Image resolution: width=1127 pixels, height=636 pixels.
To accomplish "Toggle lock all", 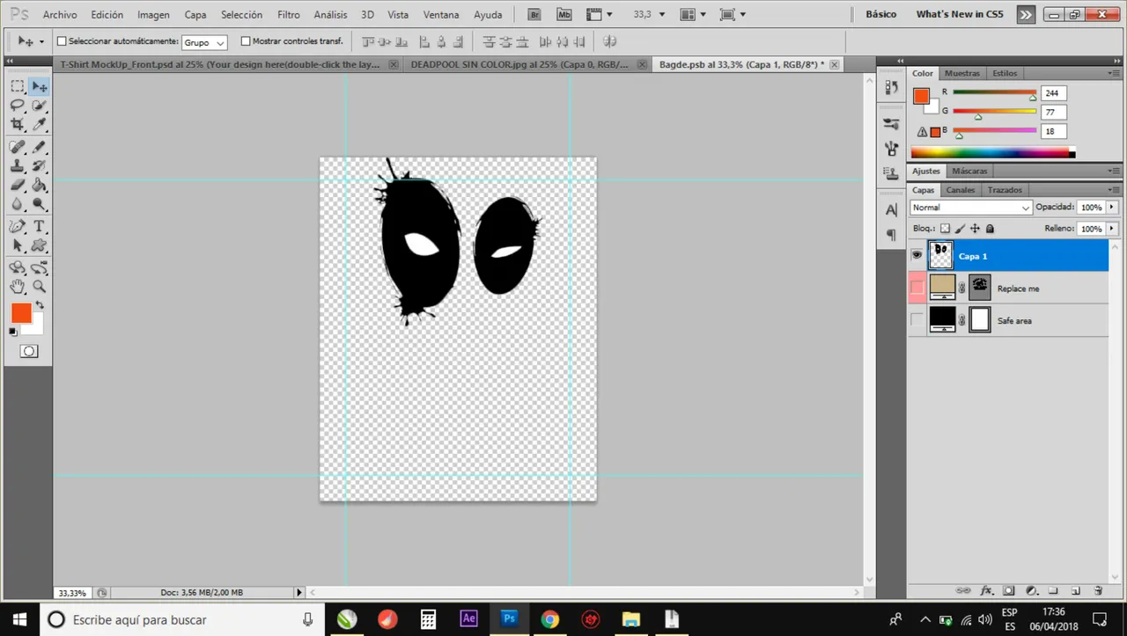I will [x=990, y=229].
